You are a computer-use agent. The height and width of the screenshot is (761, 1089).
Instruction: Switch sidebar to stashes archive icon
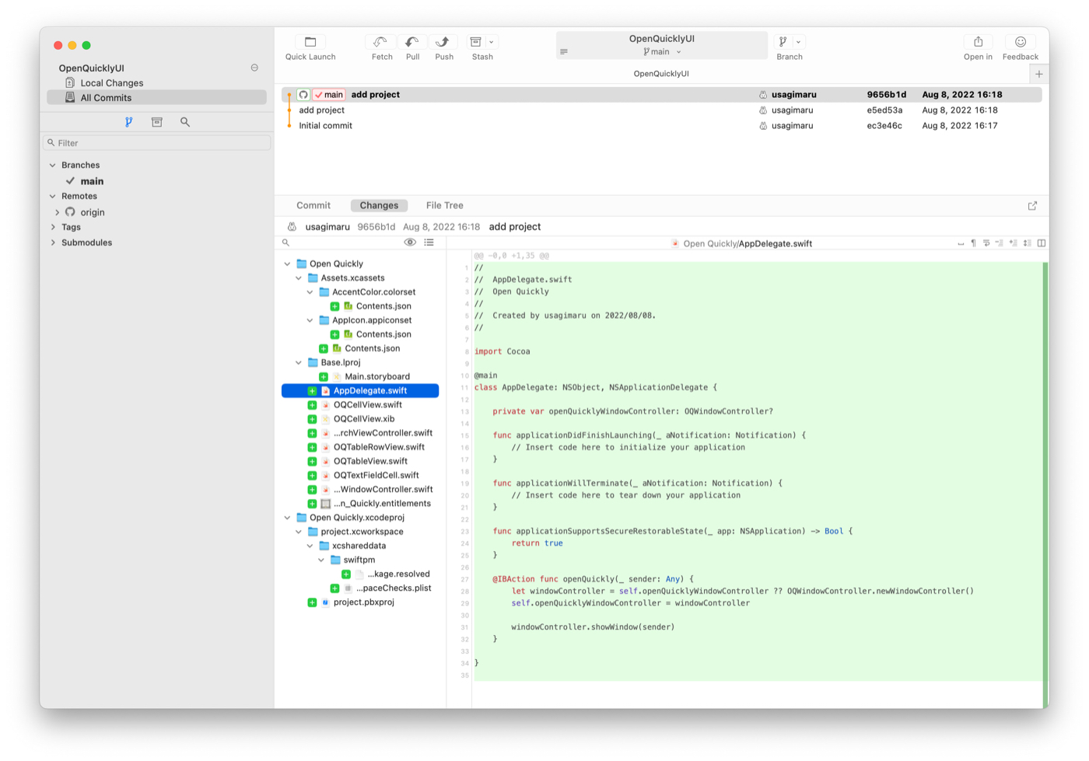coord(157,122)
